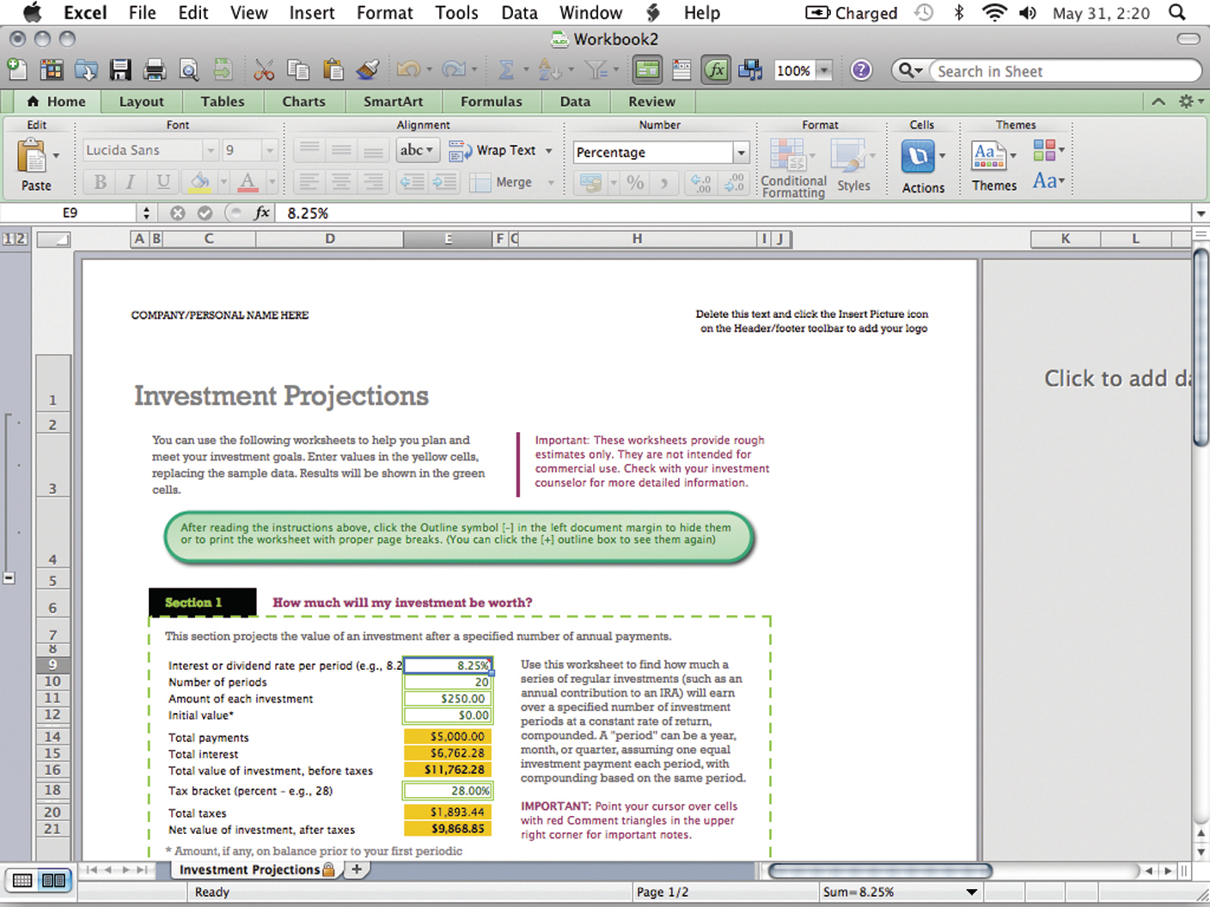The height and width of the screenshot is (907, 1210).
Task: Save the workbook with floppy icon
Action: [120, 70]
